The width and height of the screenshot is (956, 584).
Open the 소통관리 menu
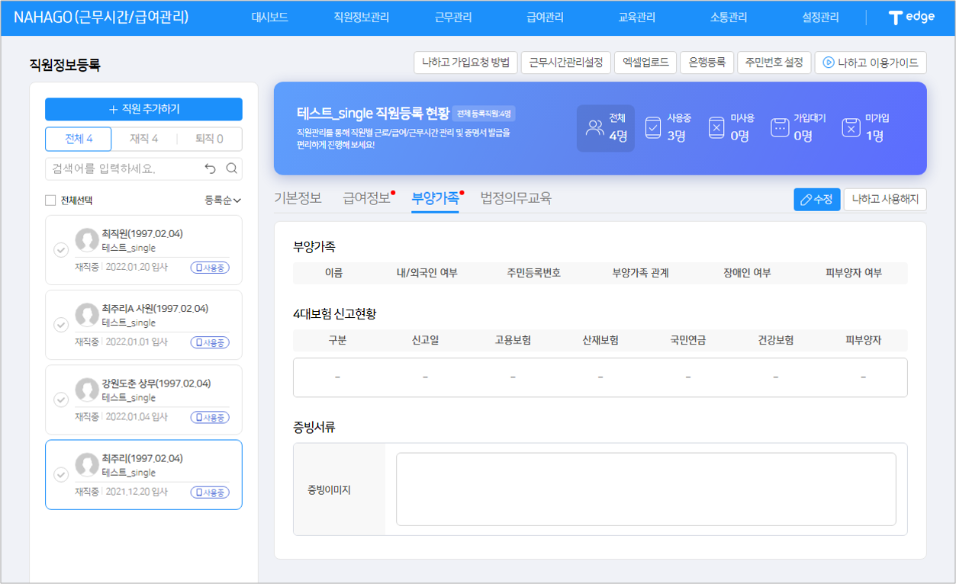click(x=729, y=18)
